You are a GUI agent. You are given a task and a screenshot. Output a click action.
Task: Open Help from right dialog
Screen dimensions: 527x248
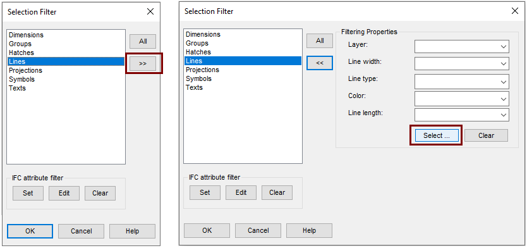(x=309, y=230)
